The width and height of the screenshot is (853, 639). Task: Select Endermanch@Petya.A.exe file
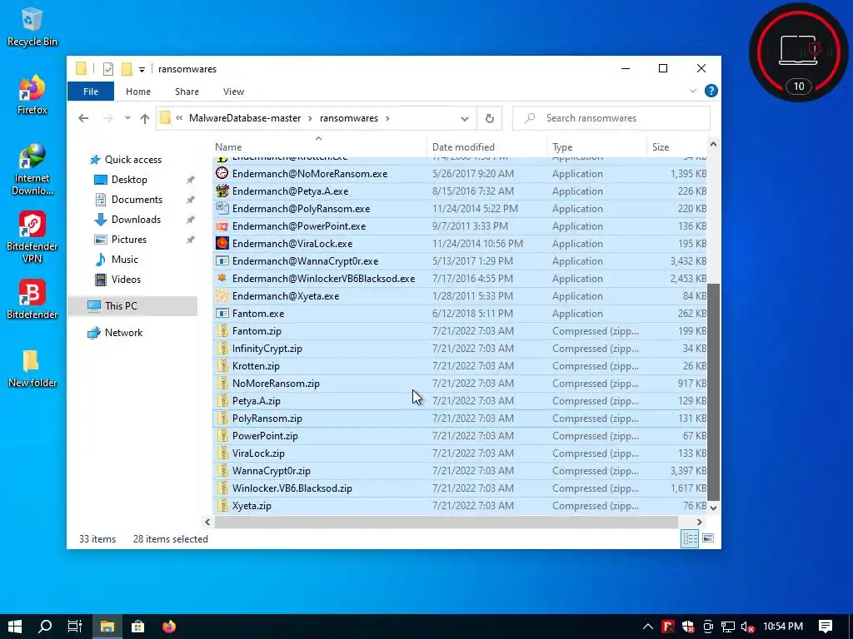coord(460,191)
